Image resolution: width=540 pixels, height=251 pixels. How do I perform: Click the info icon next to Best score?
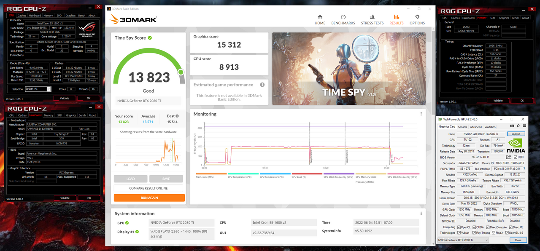point(177,116)
